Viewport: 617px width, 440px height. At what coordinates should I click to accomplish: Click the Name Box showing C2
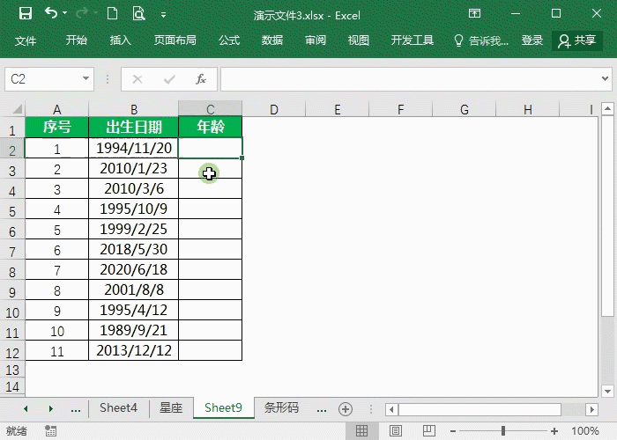pos(43,79)
